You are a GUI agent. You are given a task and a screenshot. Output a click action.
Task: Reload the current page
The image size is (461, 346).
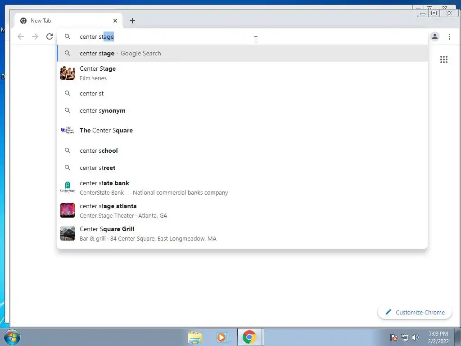[50, 36]
